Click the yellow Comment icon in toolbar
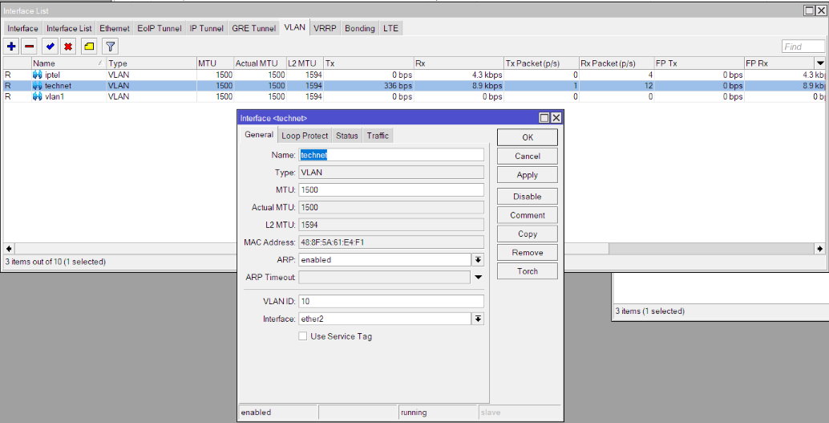The width and height of the screenshot is (829, 423). pyautogui.click(x=89, y=47)
